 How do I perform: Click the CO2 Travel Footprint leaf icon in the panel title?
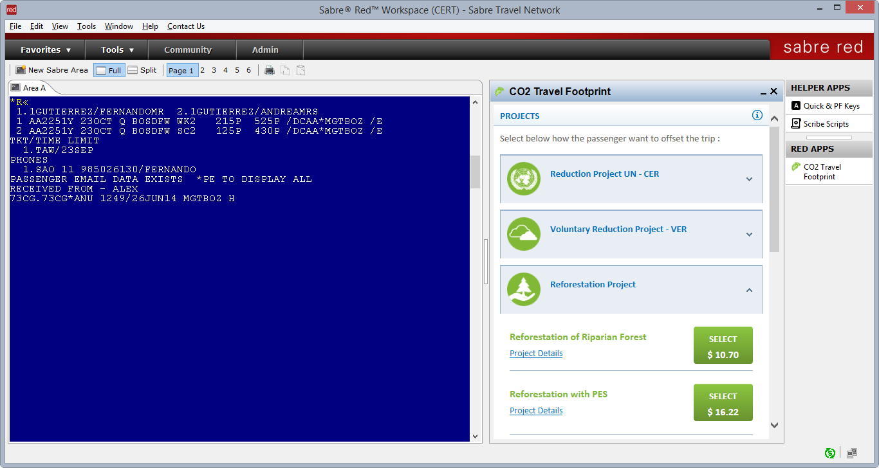(x=499, y=91)
